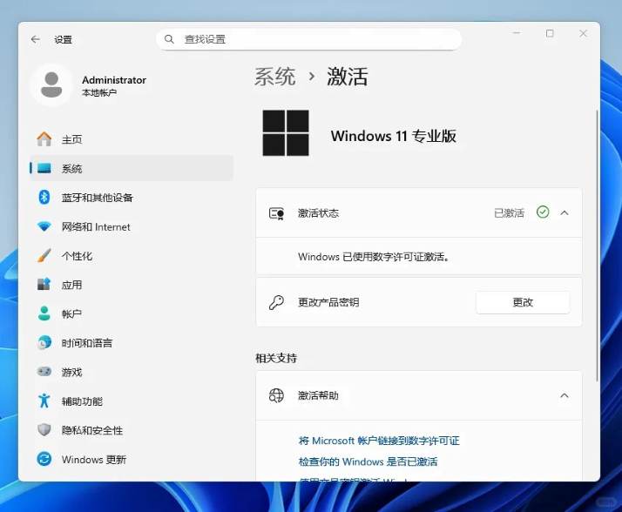The height and width of the screenshot is (512, 622).
Task: Click the 激活帮助 globe icon
Action: tap(276, 395)
